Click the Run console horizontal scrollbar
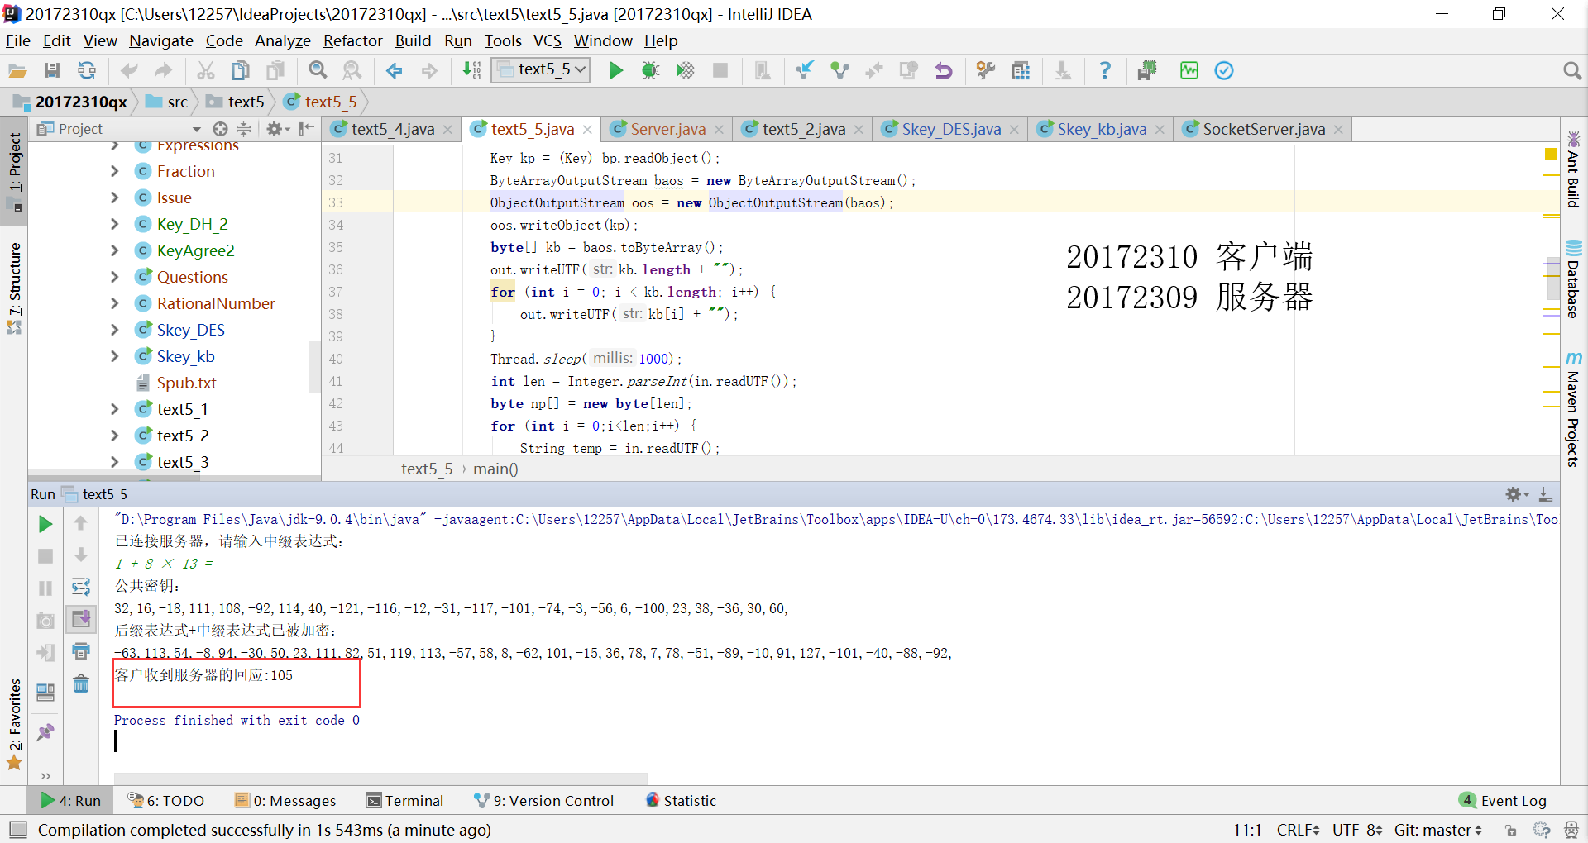 [x=380, y=778]
